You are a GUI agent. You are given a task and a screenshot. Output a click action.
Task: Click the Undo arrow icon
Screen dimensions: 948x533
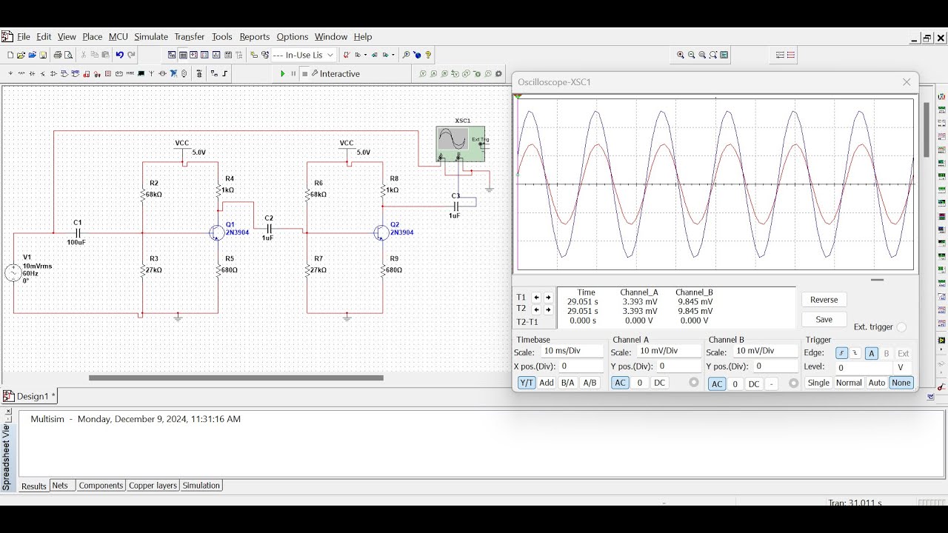(119, 55)
